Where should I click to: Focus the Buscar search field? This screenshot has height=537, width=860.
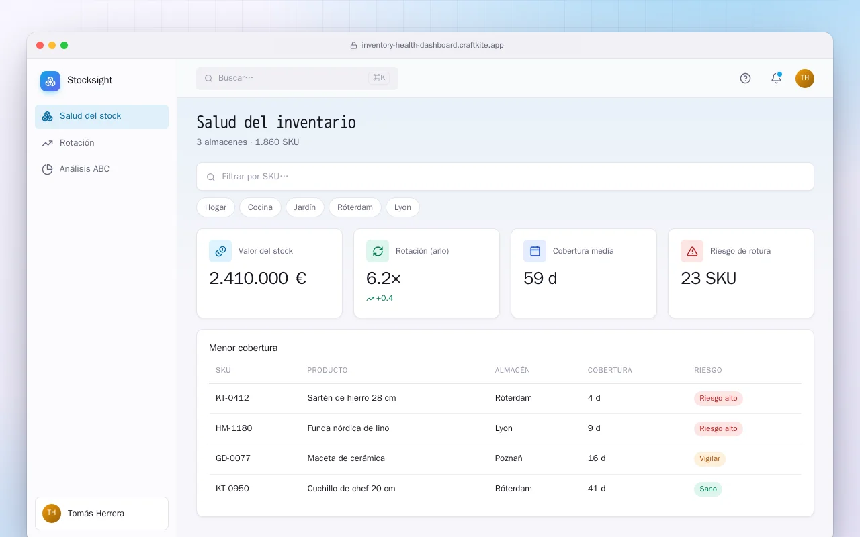[297, 78]
